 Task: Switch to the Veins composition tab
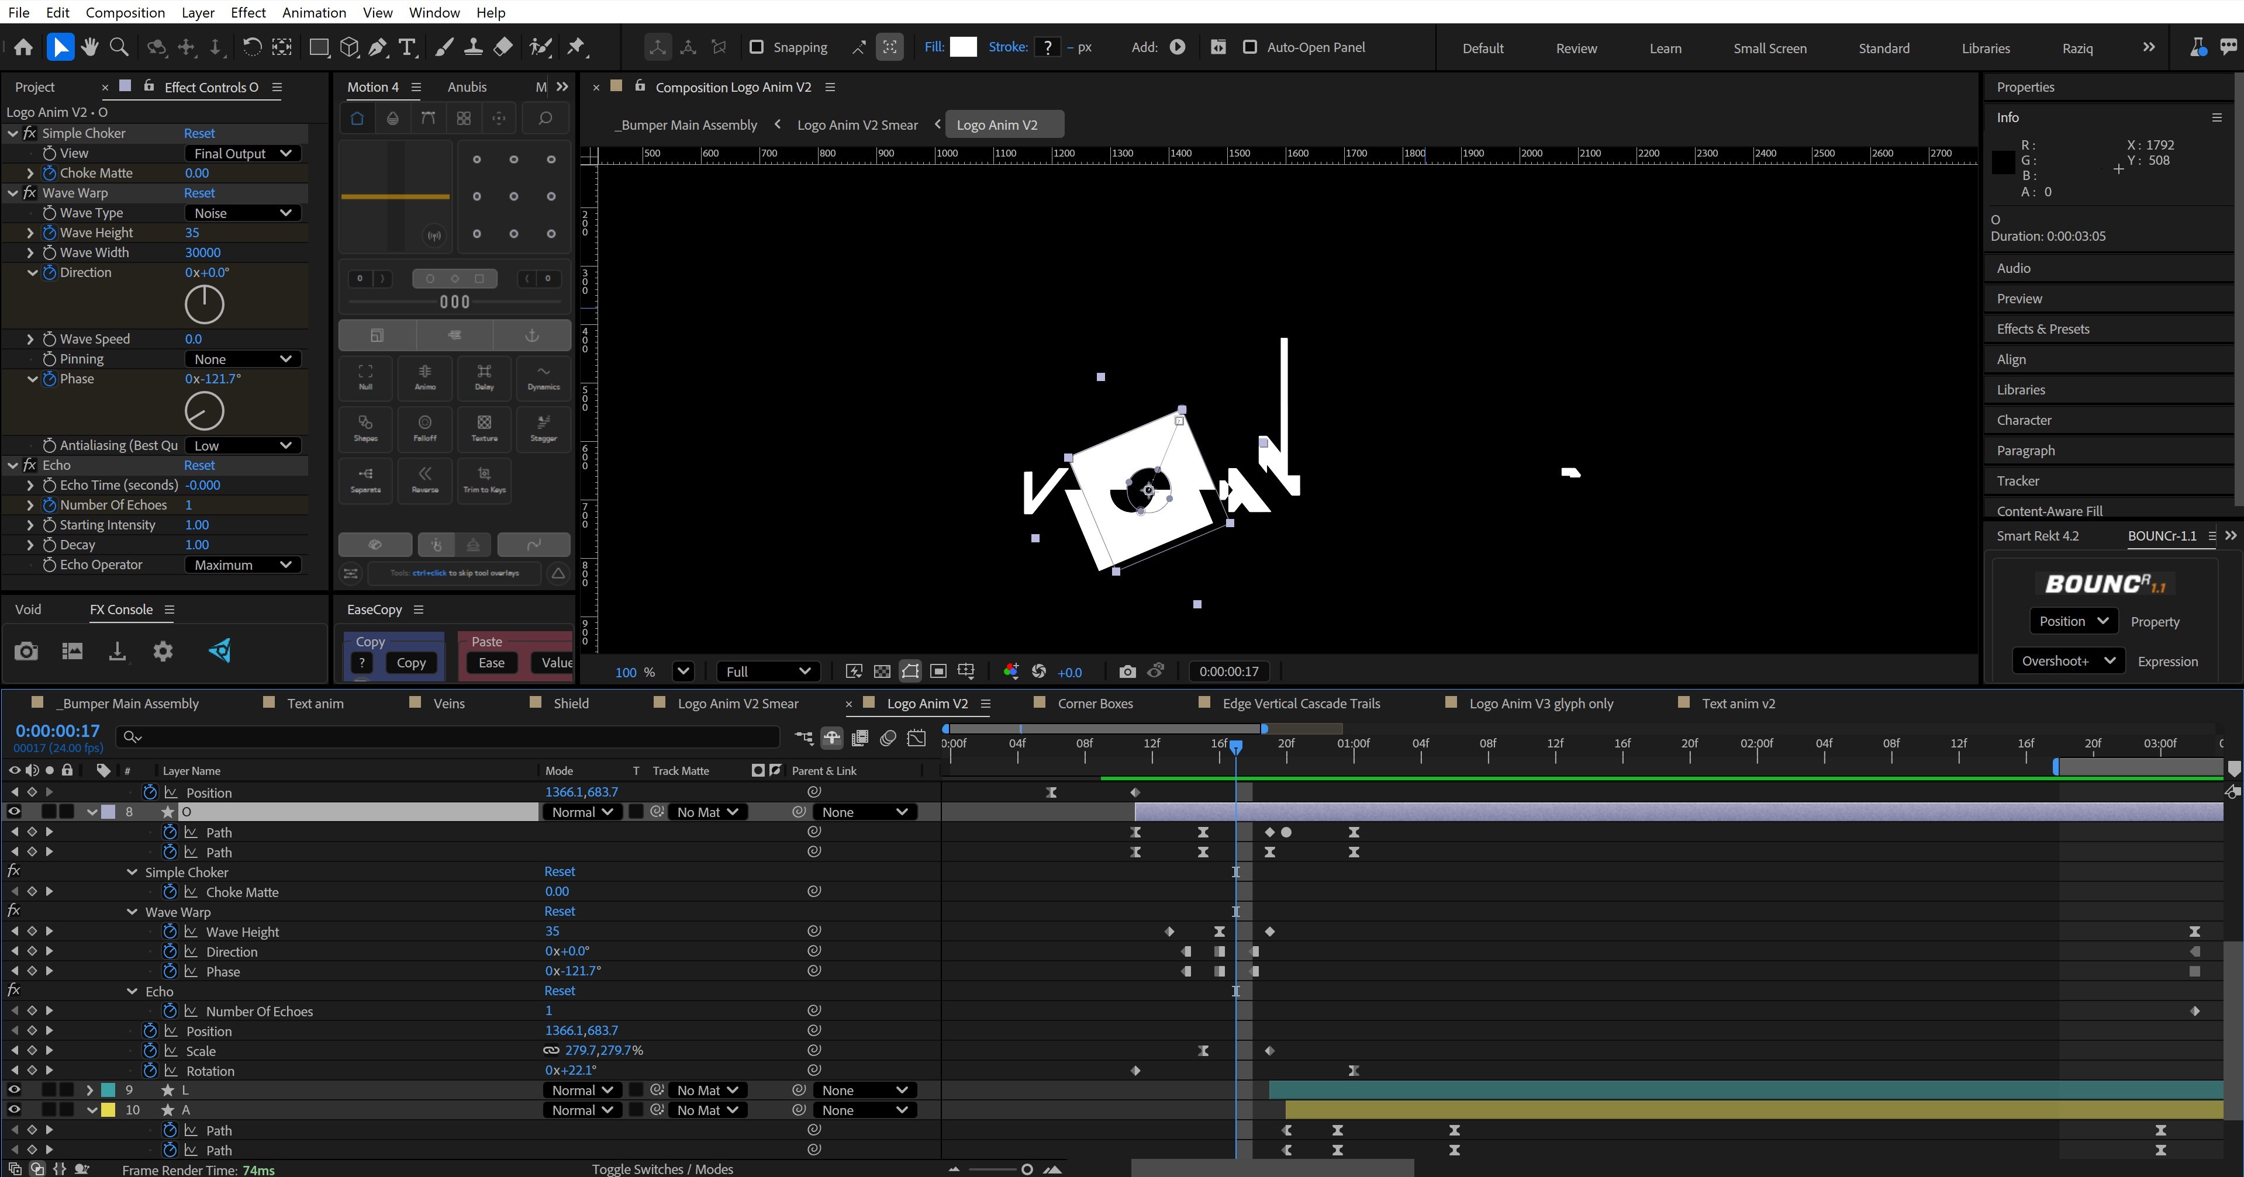pyautogui.click(x=448, y=704)
